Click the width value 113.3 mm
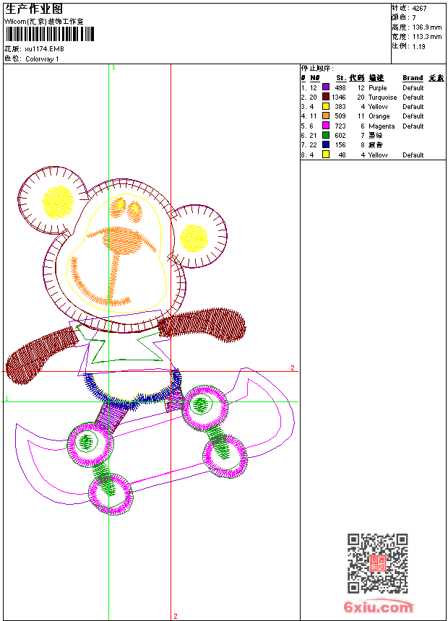 [427, 37]
